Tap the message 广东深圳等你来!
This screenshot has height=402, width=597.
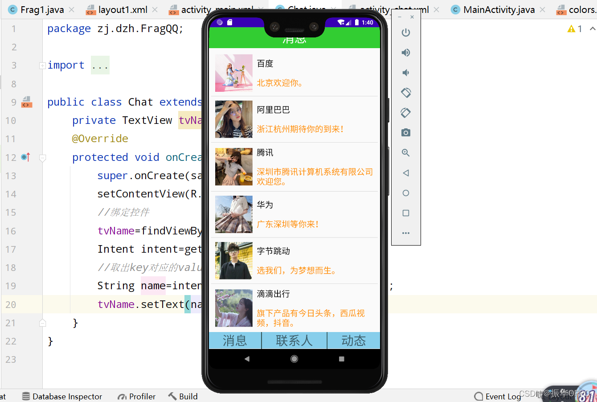pos(288,224)
